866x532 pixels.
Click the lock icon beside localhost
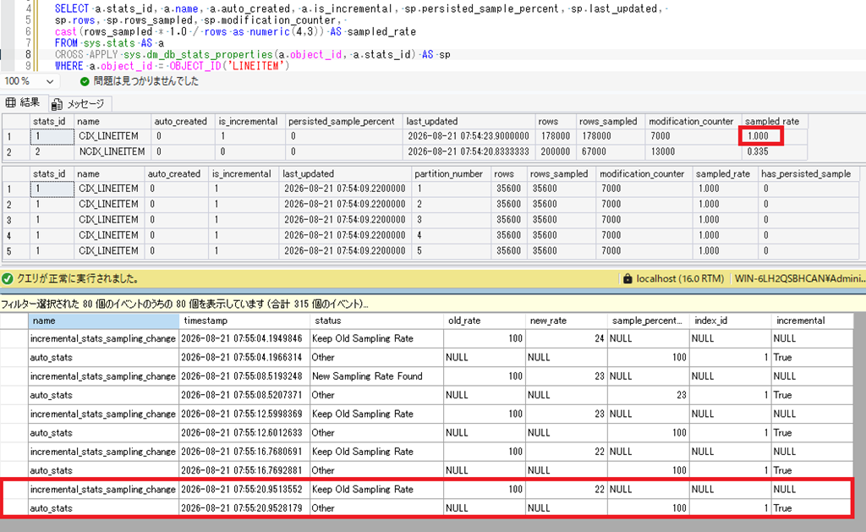[x=628, y=278]
